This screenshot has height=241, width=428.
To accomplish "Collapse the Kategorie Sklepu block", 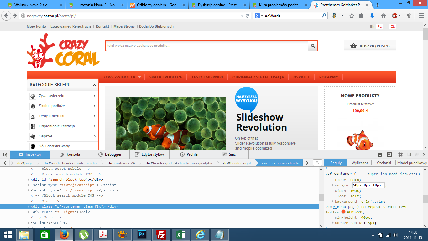I will [94, 85].
